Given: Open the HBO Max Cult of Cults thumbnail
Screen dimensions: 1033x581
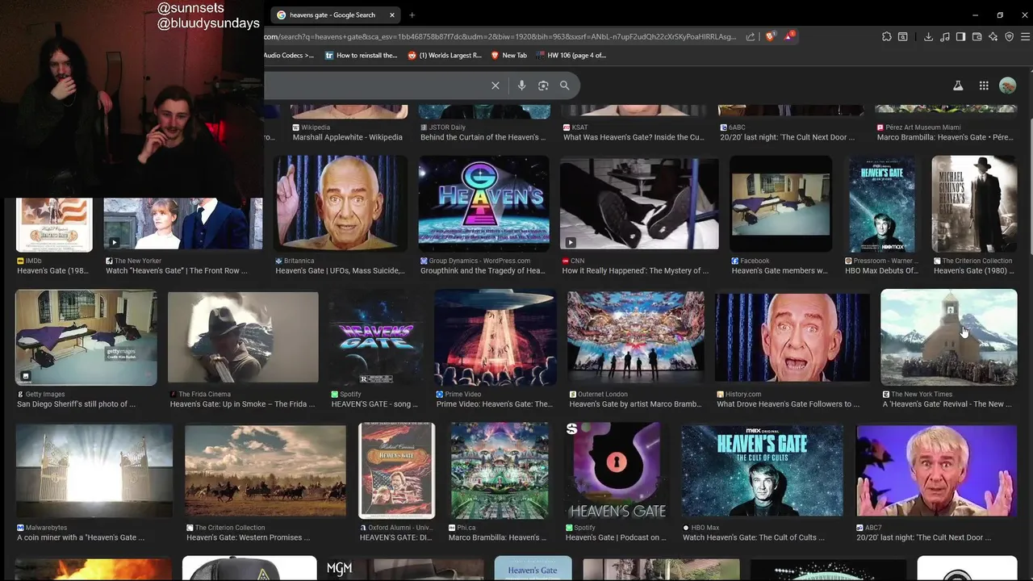Looking at the screenshot, I should 762,470.
